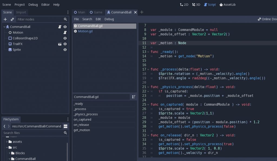Open the AssetLib workspace
Image resolution: width=277 pixels, height=161 pixels.
[x=227, y=5]
